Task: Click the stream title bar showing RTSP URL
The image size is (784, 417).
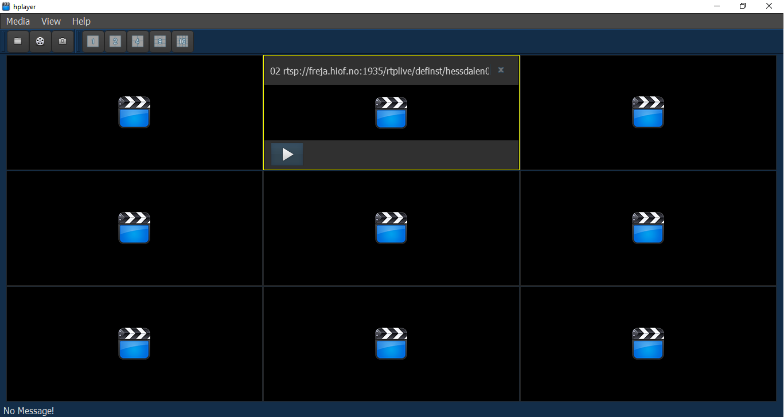Action: point(379,71)
